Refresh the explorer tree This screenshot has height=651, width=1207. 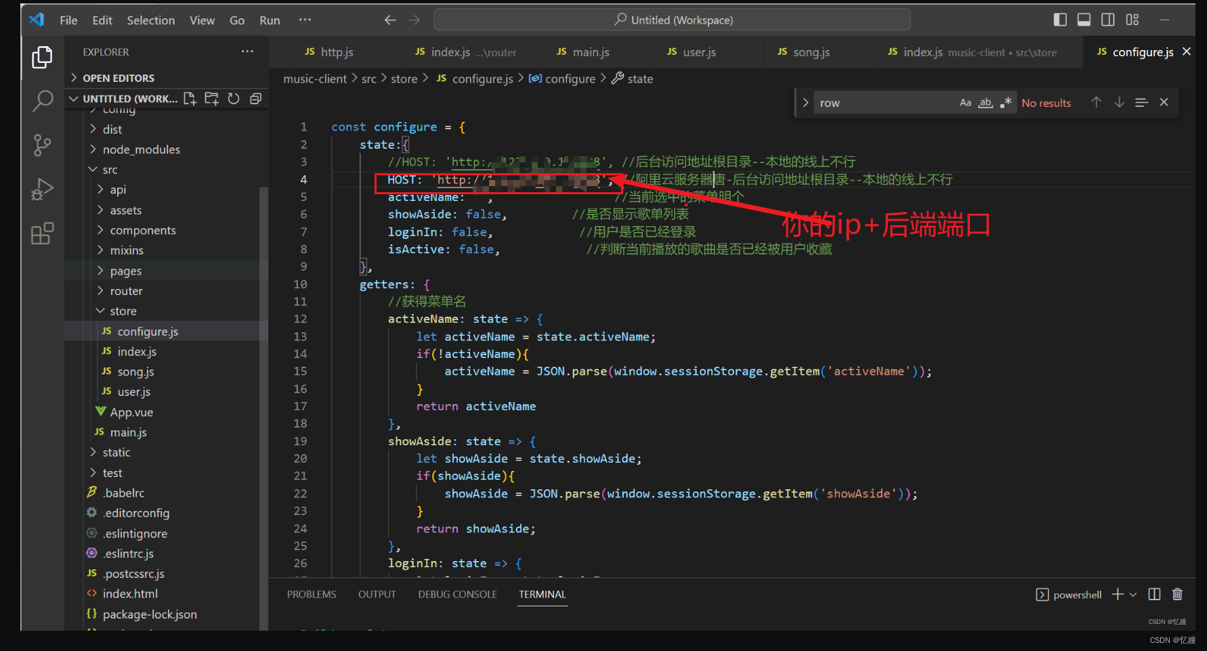tap(234, 99)
